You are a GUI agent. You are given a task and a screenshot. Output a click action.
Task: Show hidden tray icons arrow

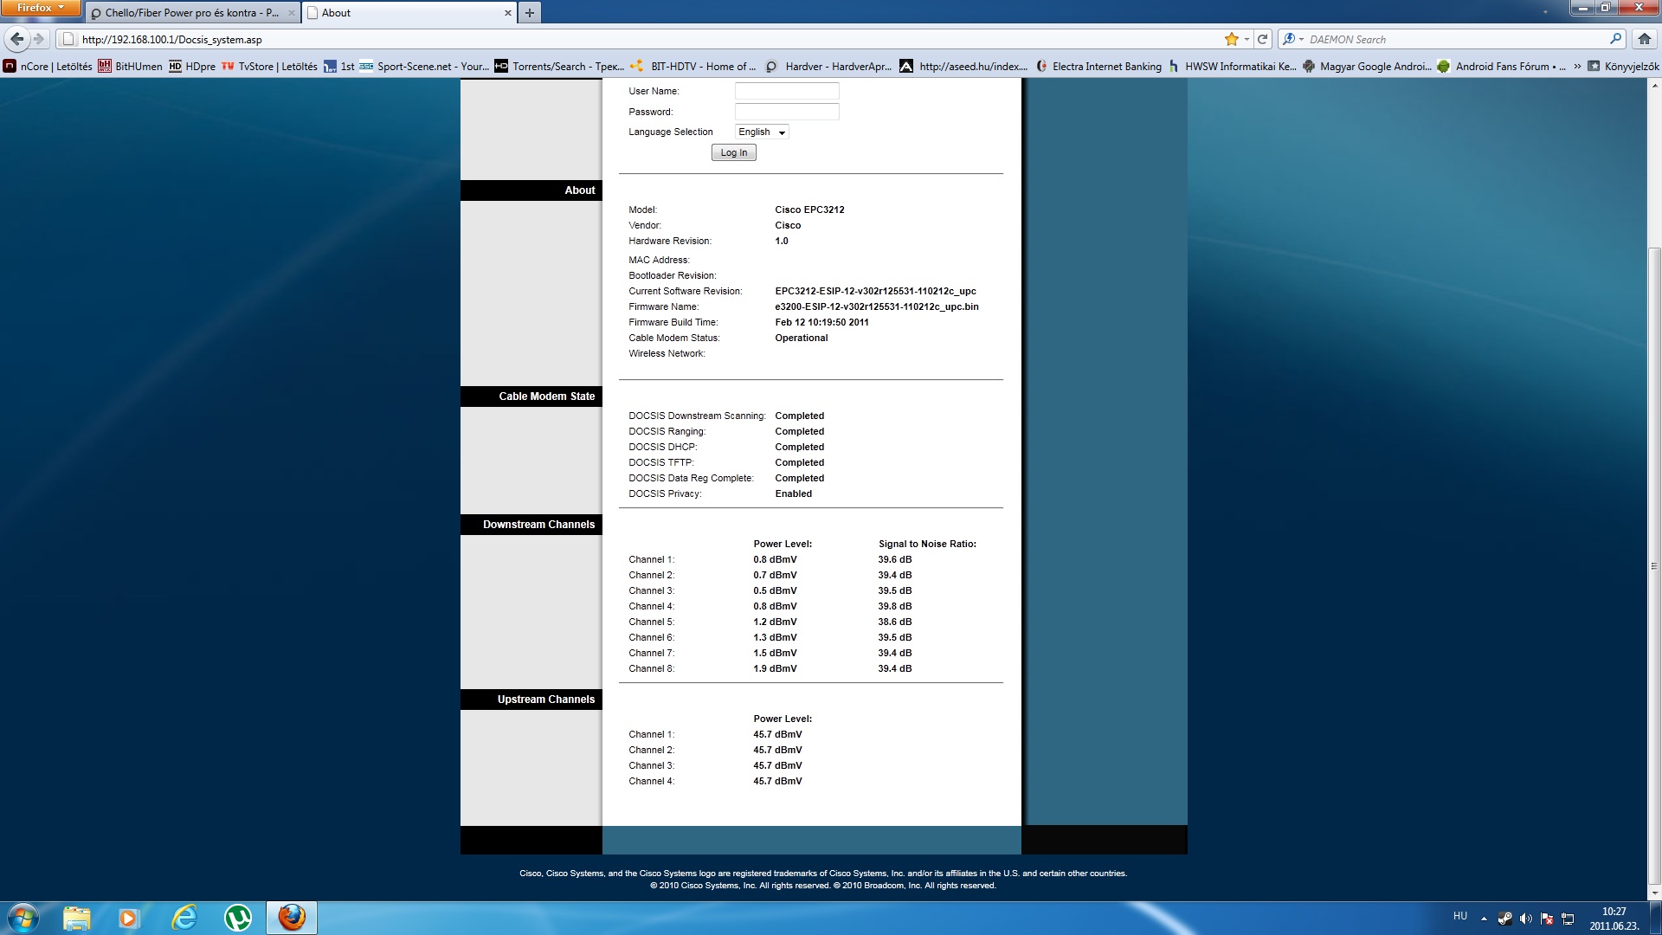[1484, 919]
